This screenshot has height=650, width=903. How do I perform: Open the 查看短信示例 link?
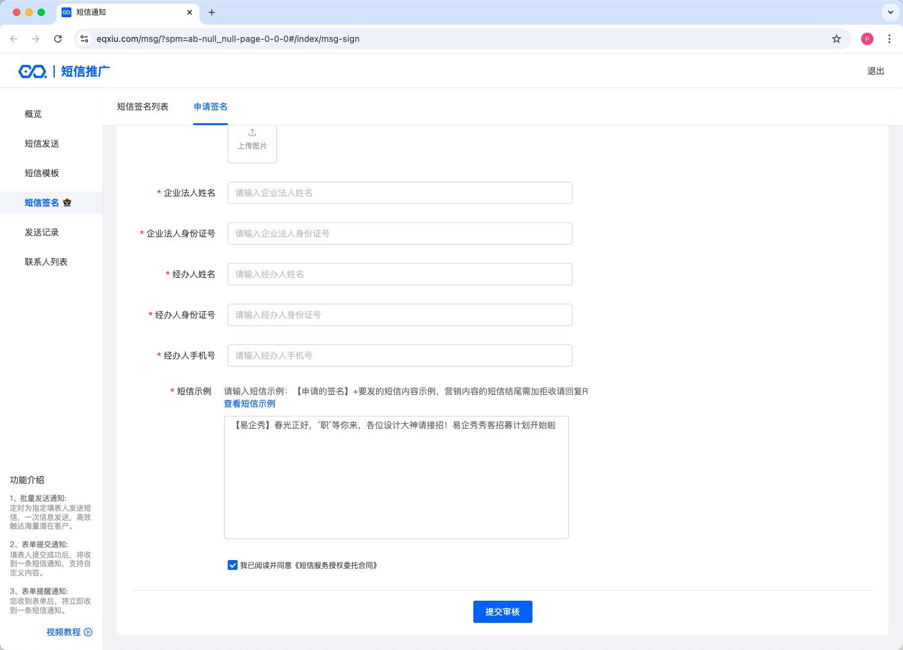coord(249,404)
